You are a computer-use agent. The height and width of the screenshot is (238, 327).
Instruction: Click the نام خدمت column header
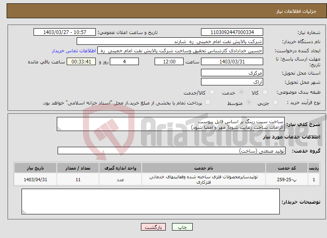pyautogui.click(x=203, y=168)
